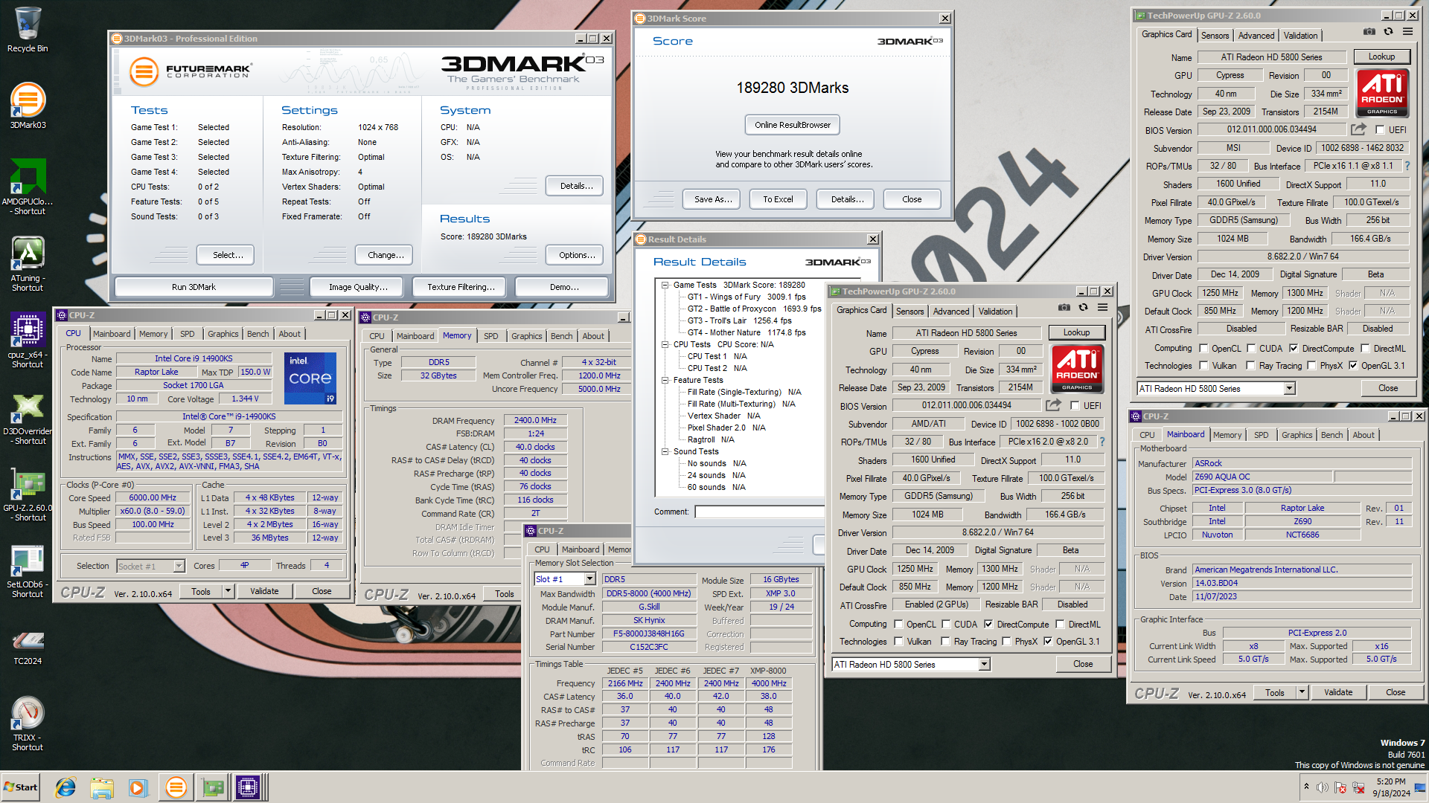Click Run 3DMark button
1429x803 pixels.
194,287
